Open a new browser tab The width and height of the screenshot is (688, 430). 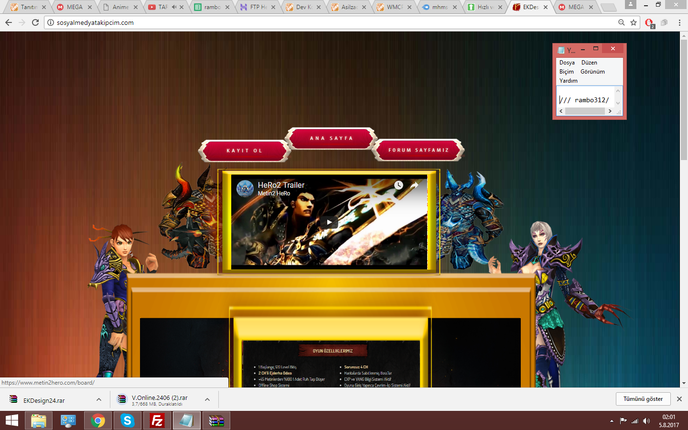pyautogui.click(x=608, y=7)
